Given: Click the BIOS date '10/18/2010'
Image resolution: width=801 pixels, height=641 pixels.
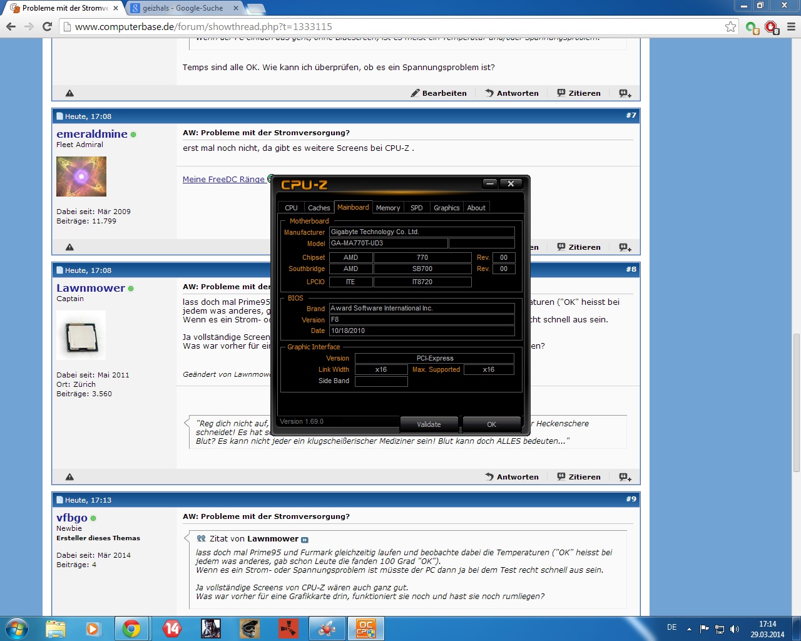Looking at the screenshot, I should pyautogui.click(x=422, y=331).
